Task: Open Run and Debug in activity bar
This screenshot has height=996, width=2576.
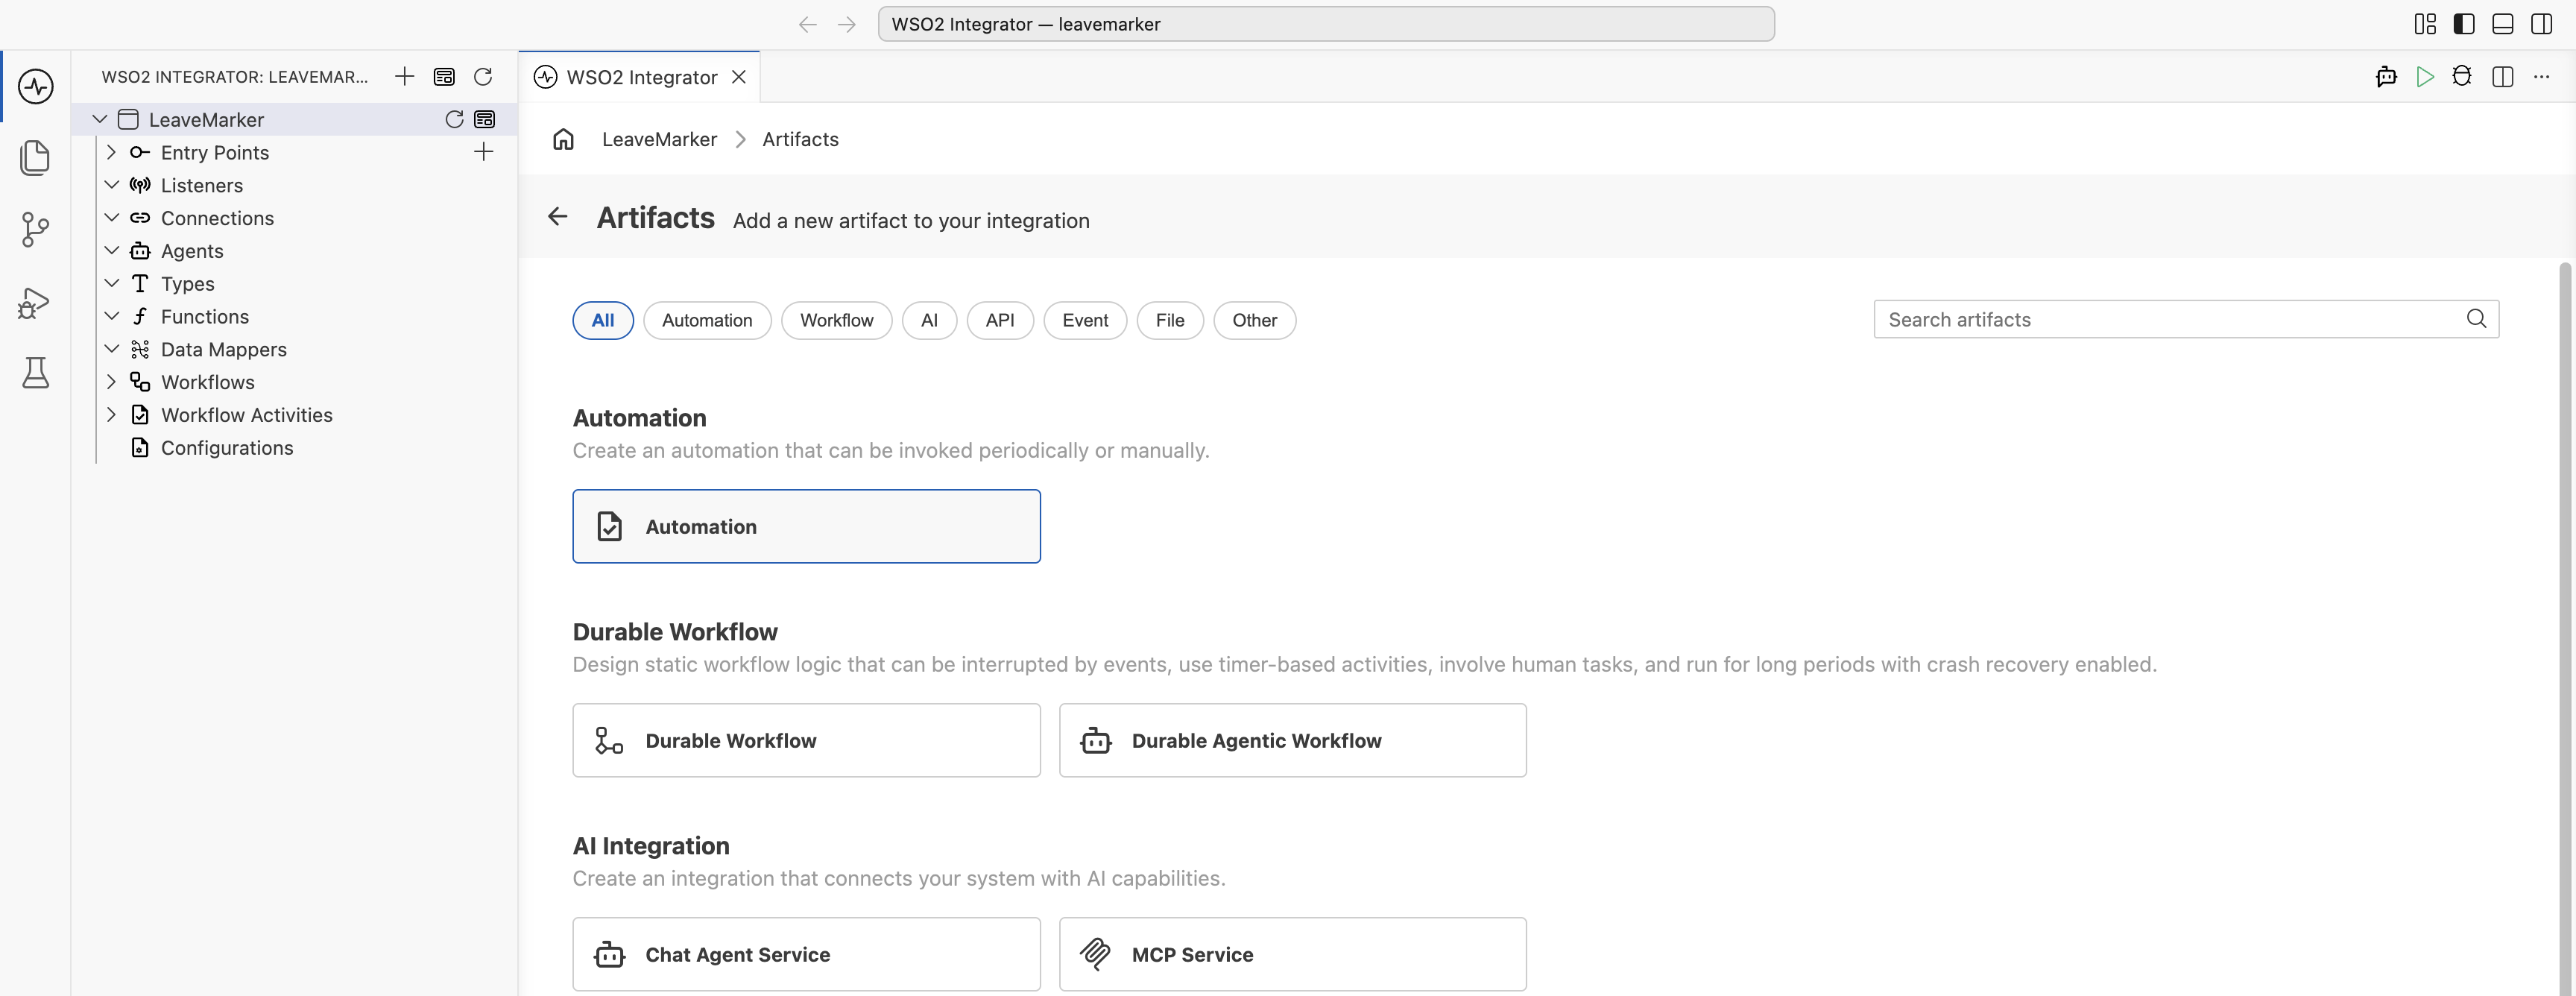Action: click(36, 302)
